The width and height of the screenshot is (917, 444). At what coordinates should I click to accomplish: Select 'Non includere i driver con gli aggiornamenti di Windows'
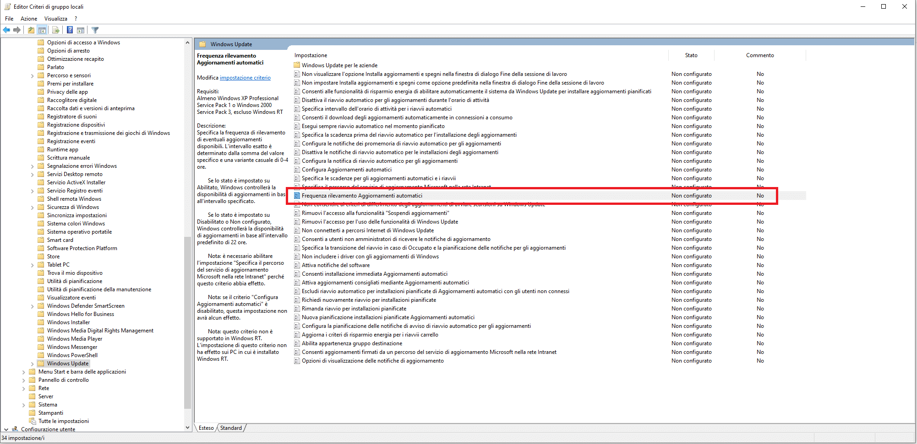point(370,257)
